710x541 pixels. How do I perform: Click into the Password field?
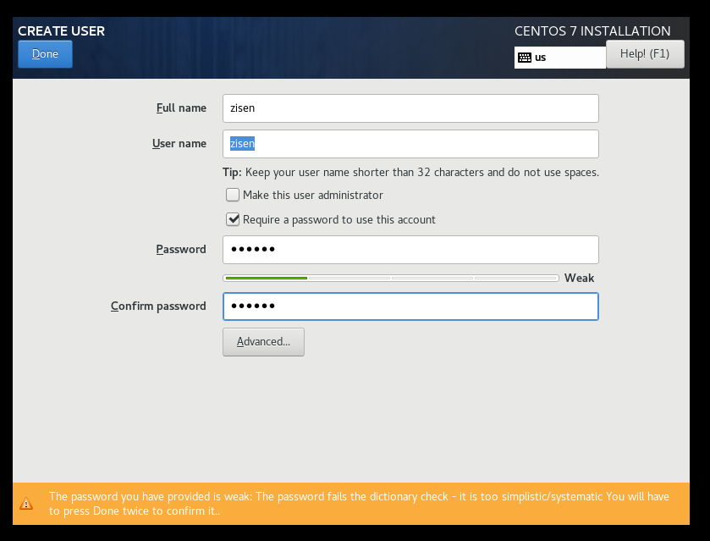coord(410,250)
